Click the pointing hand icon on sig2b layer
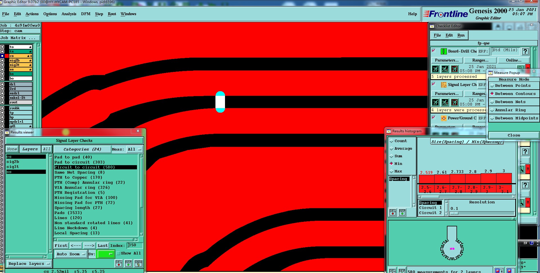 click(30, 60)
